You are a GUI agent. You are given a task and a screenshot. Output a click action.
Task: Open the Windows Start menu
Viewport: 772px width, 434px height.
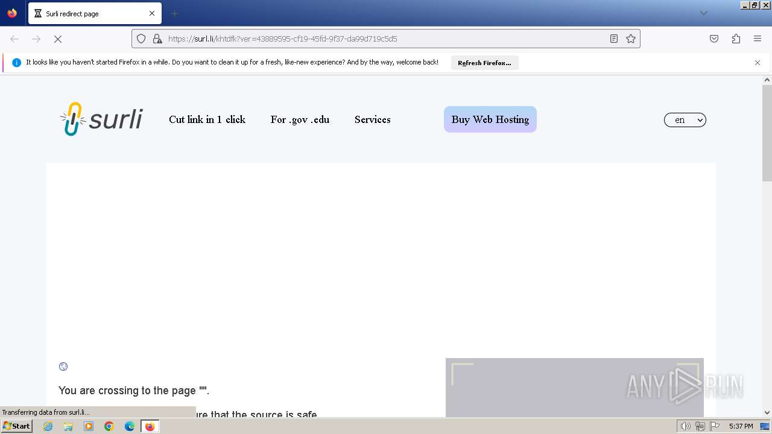pyautogui.click(x=16, y=426)
